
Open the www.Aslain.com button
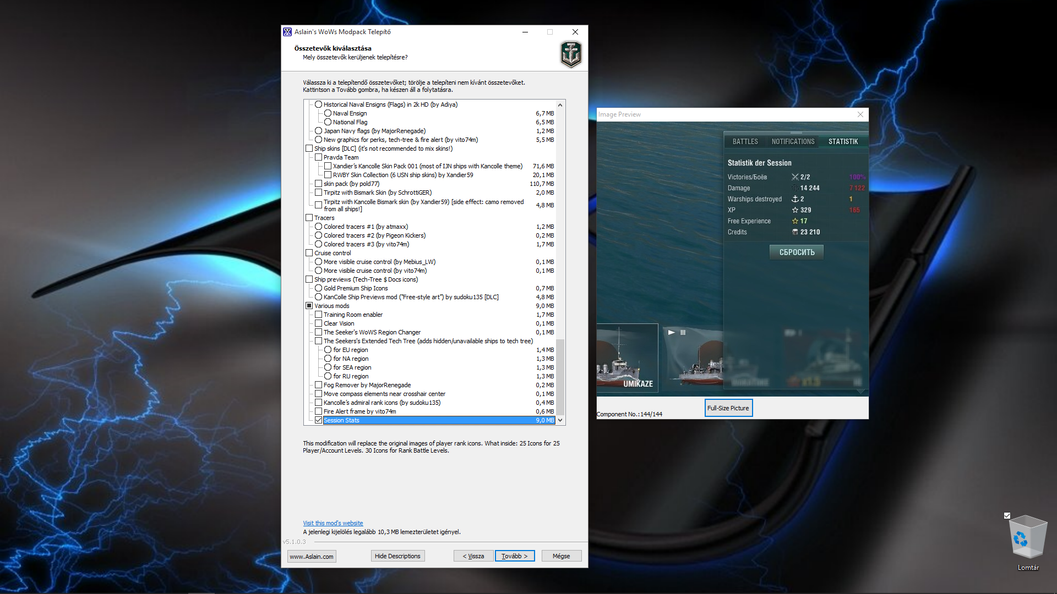[x=312, y=557]
